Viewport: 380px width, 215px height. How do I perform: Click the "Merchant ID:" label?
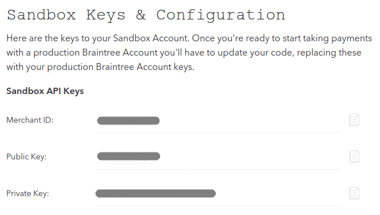click(30, 120)
